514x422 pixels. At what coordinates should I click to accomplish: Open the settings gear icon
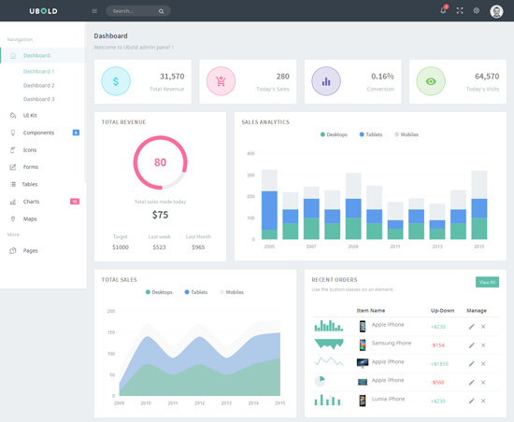477,11
